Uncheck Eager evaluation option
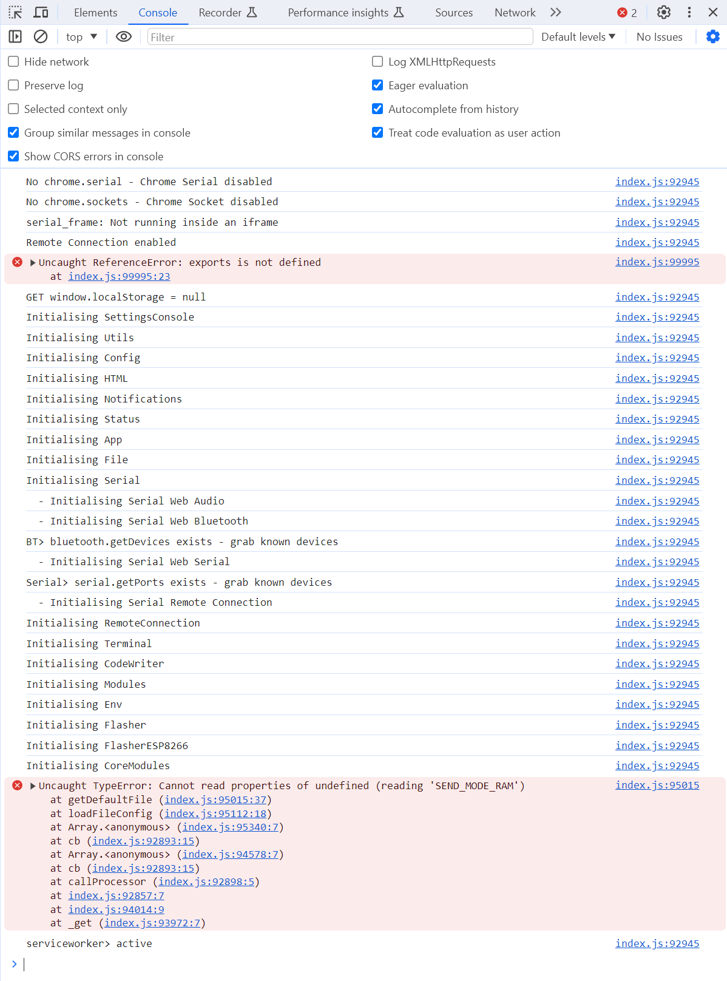The height and width of the screenshot is (981, 727). tap(377, 86)
